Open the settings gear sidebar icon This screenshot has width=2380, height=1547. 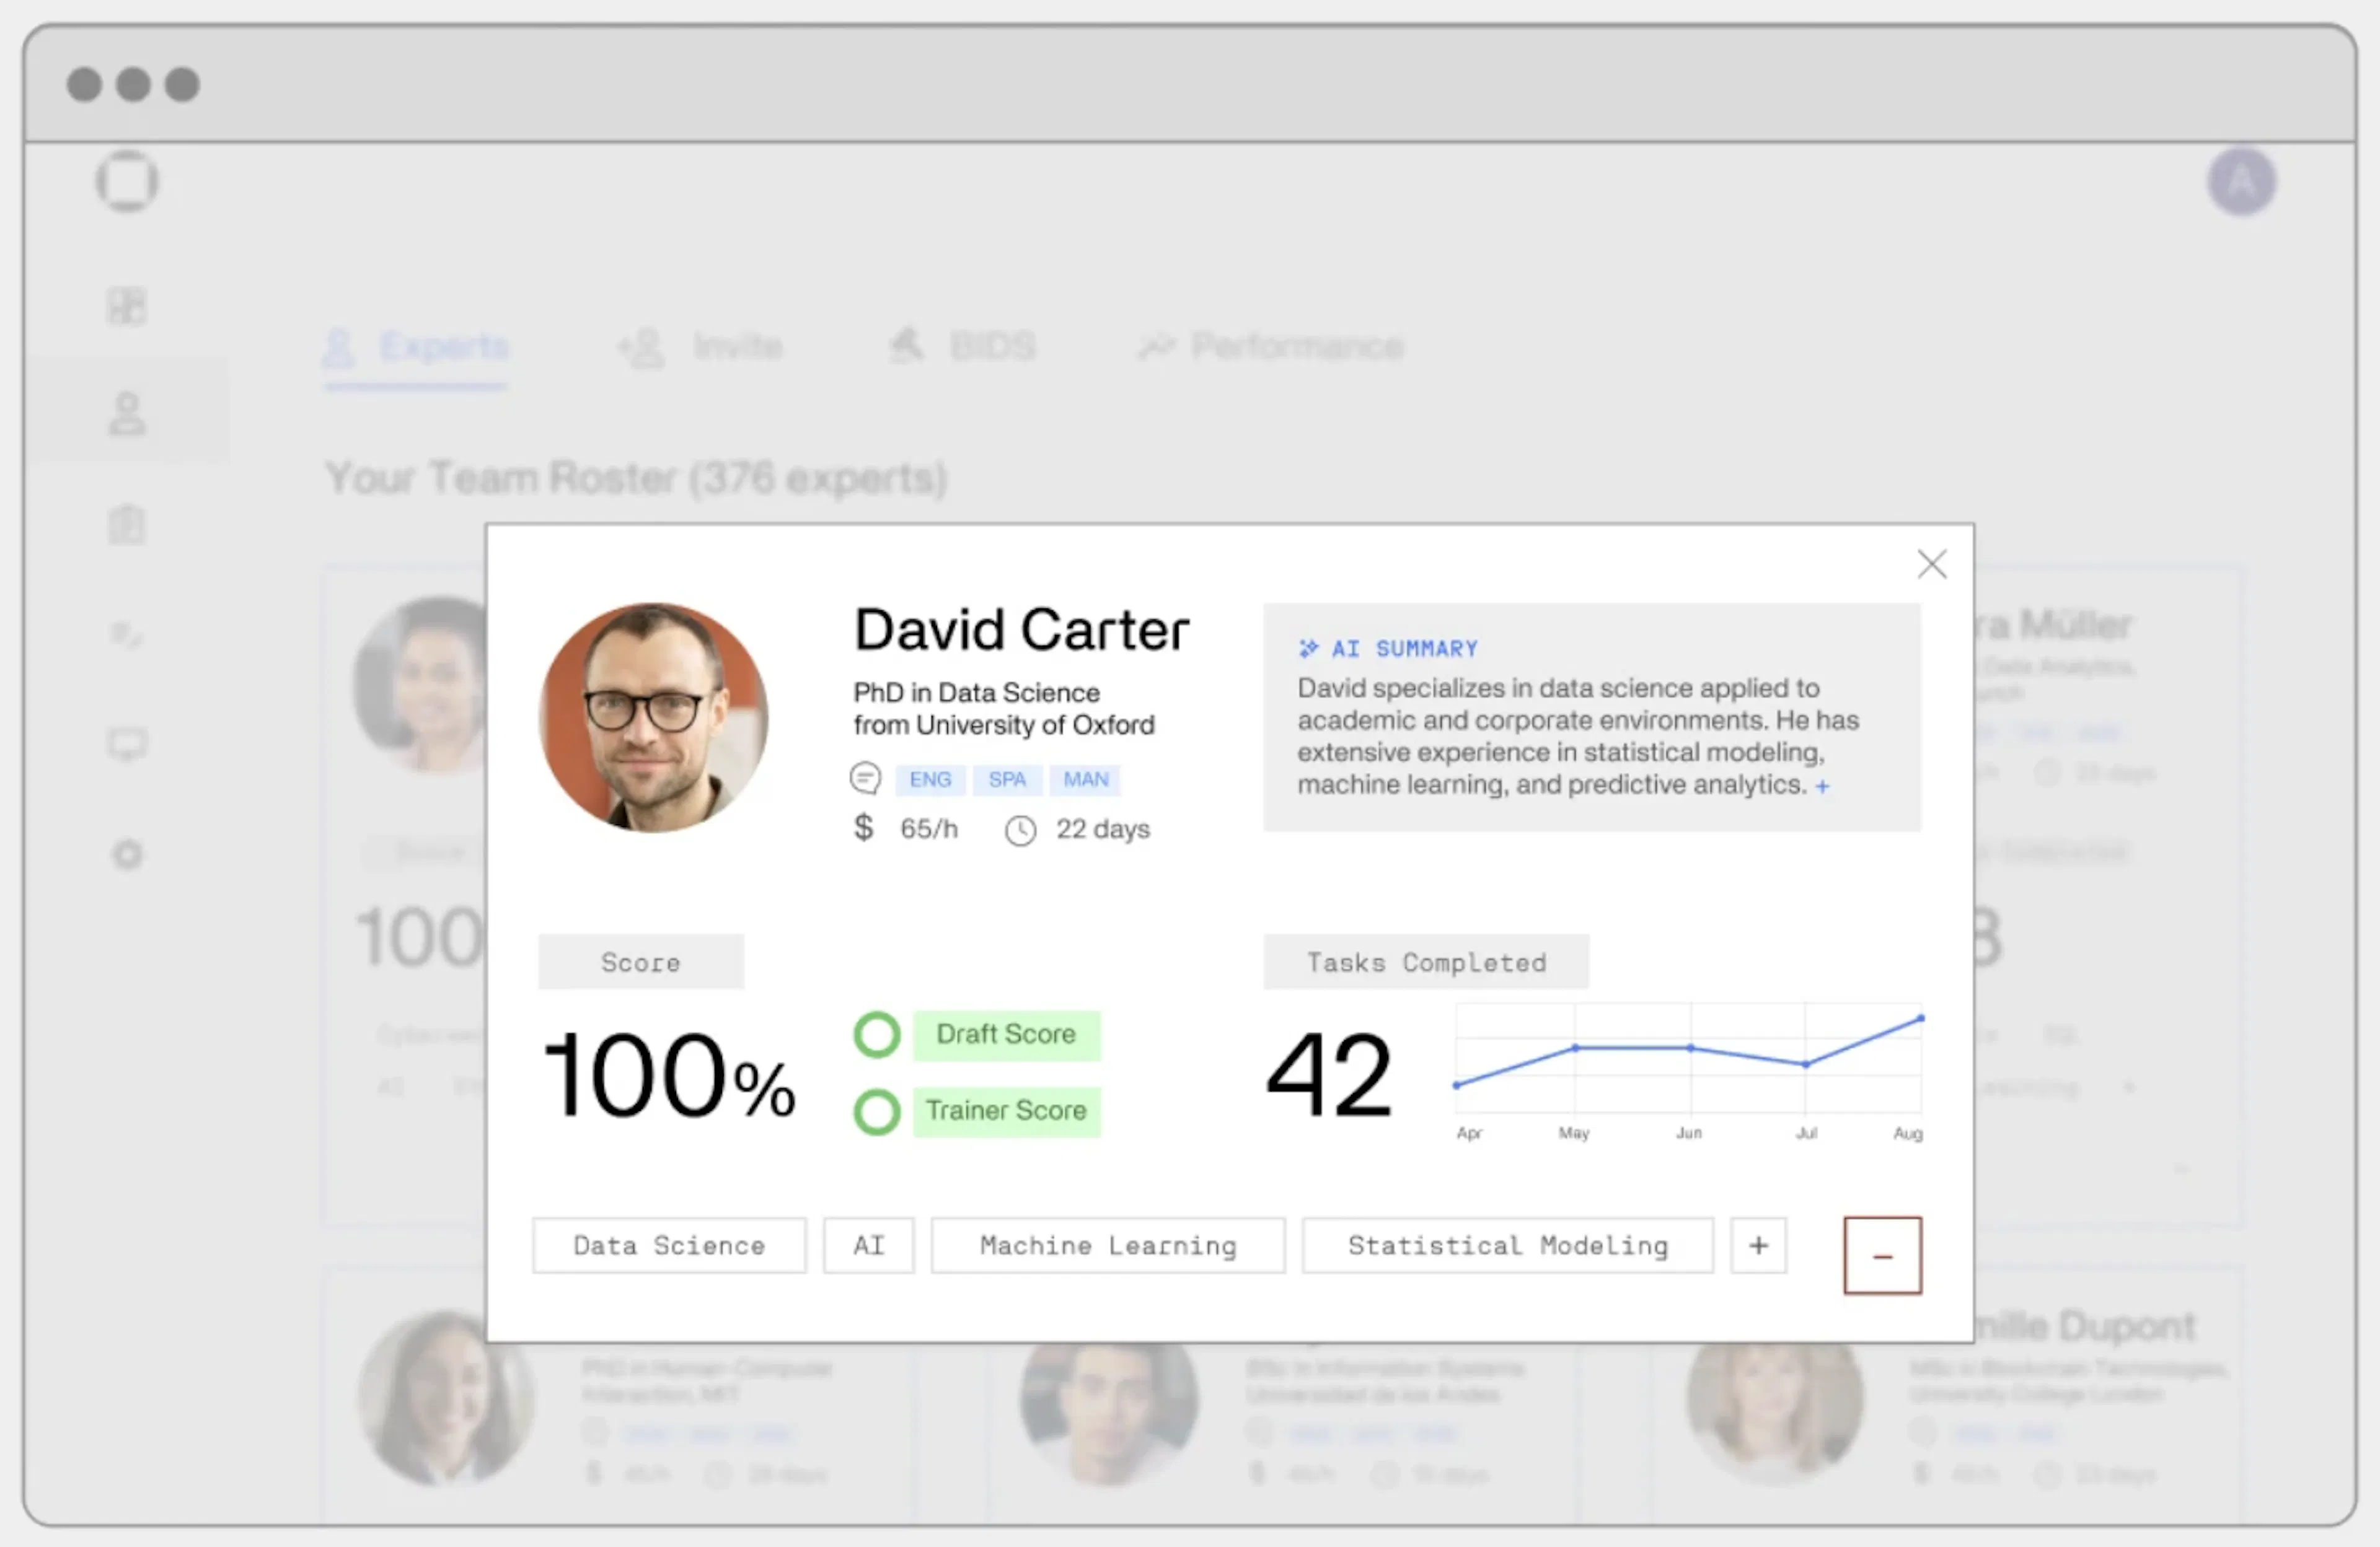pos(127,854)
